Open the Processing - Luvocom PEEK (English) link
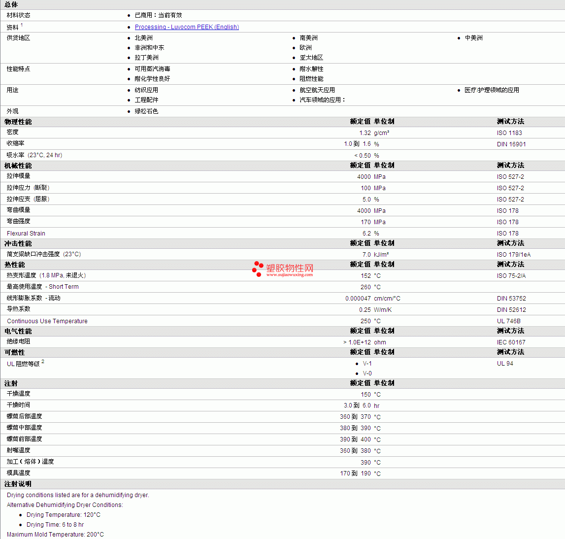The height and width of the screenshot is (539, 565). pos(187,27)
